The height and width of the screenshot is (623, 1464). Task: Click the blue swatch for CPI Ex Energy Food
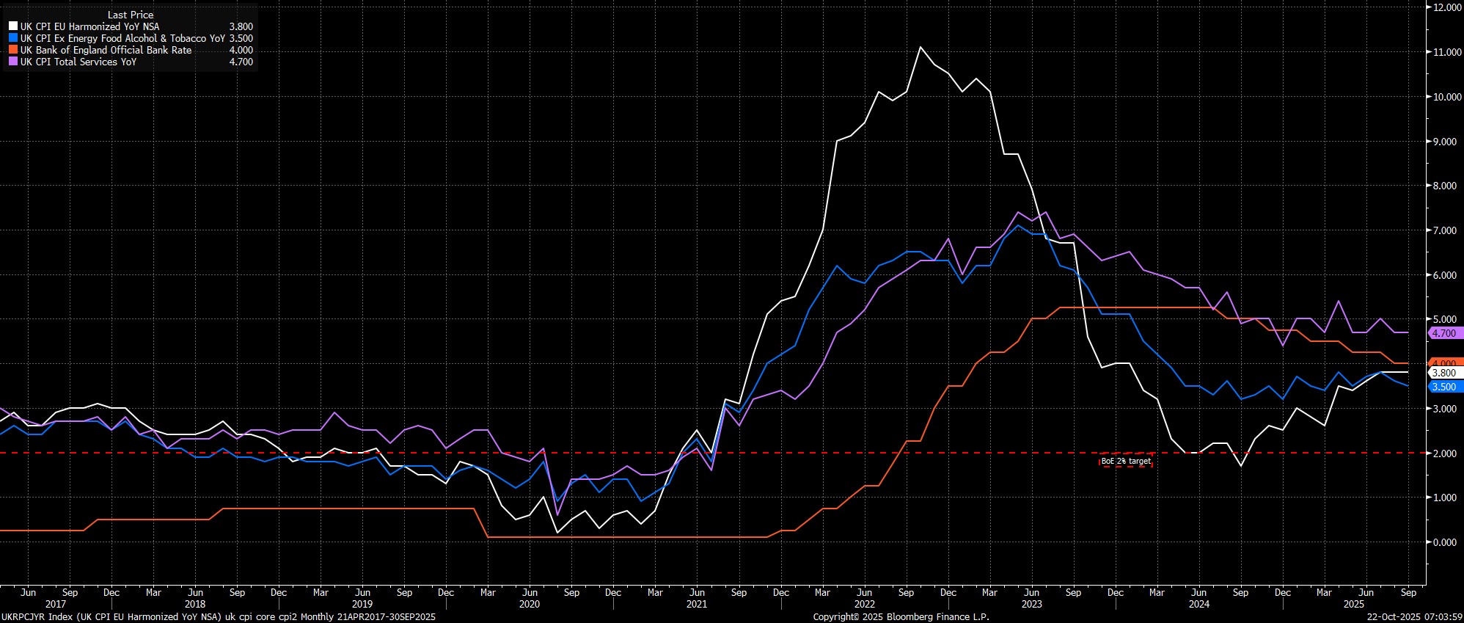pyautogui.click(x=13, y=38)
